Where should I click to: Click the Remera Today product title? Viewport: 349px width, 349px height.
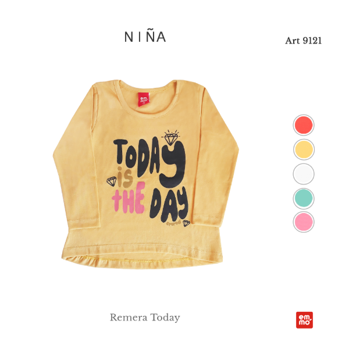(x=145, y=318)
